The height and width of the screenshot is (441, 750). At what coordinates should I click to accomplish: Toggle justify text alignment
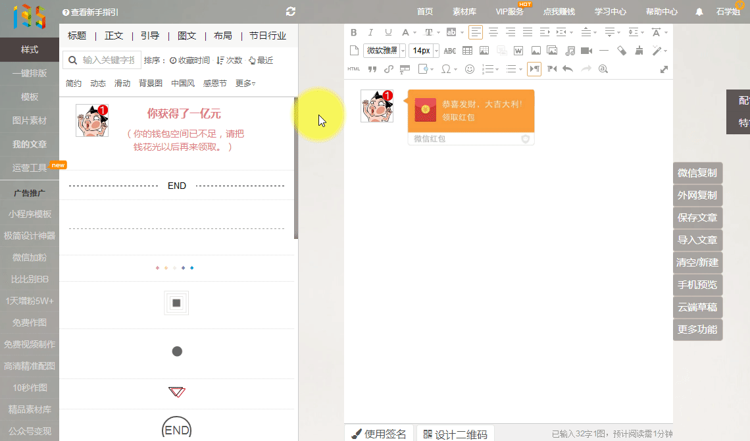[x=528, y=32]
